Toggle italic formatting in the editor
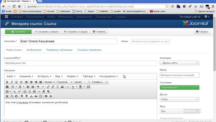 [x=12, y=82]
